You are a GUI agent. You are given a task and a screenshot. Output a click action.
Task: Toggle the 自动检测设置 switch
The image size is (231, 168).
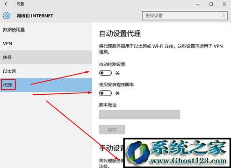[x=105, y=73]
